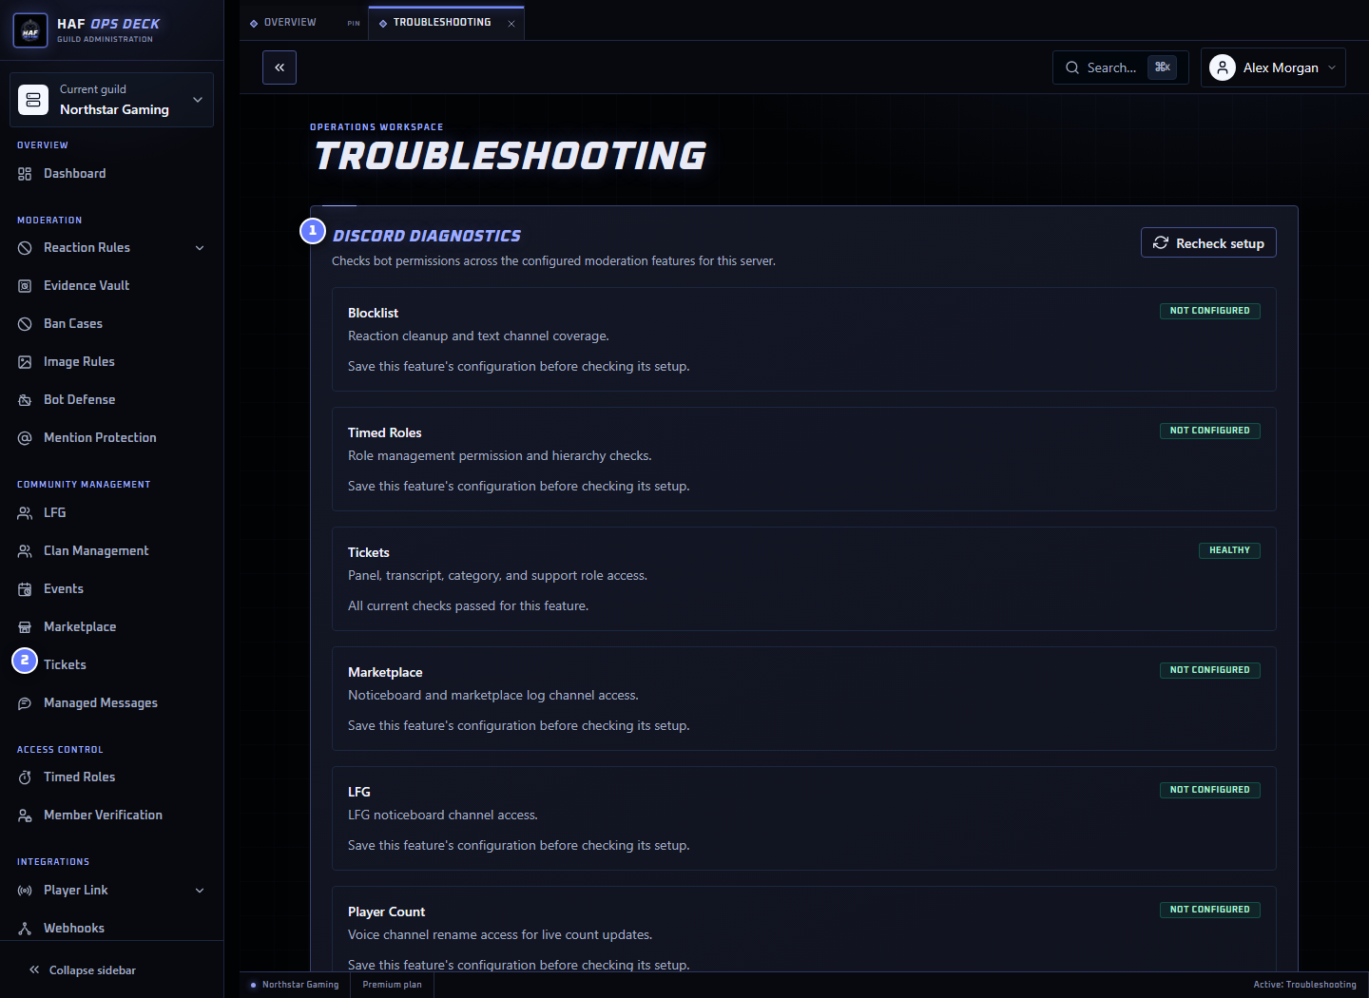Click the Discord Diagnostics heading

(x=427, y=236)
